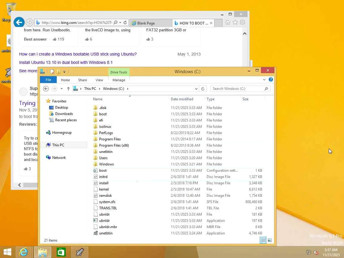Viewport: 344px width, 258px height.
Task: Select the unetbtin application file icon
Action: tap(96, 233)
